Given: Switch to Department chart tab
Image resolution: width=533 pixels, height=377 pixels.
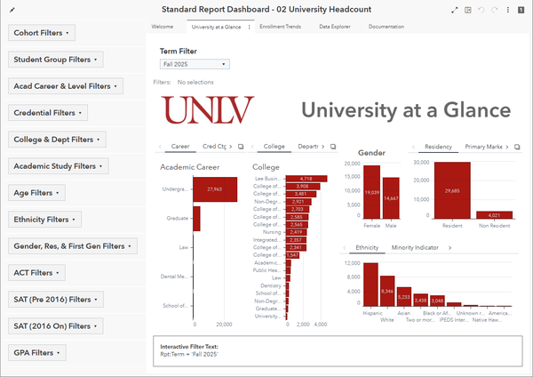Looking at the screenshot, I should [308, 147].
